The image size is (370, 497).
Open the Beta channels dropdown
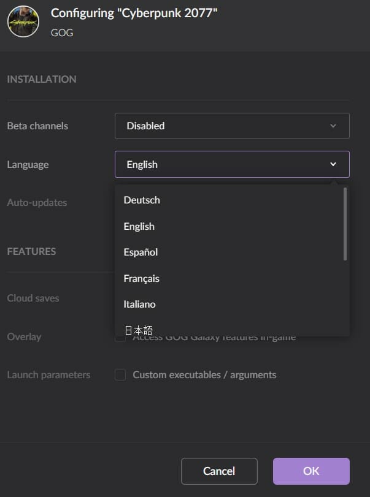231,126
